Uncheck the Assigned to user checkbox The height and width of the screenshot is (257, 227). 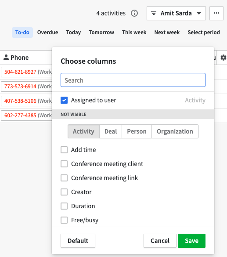(x=64, y=100)
